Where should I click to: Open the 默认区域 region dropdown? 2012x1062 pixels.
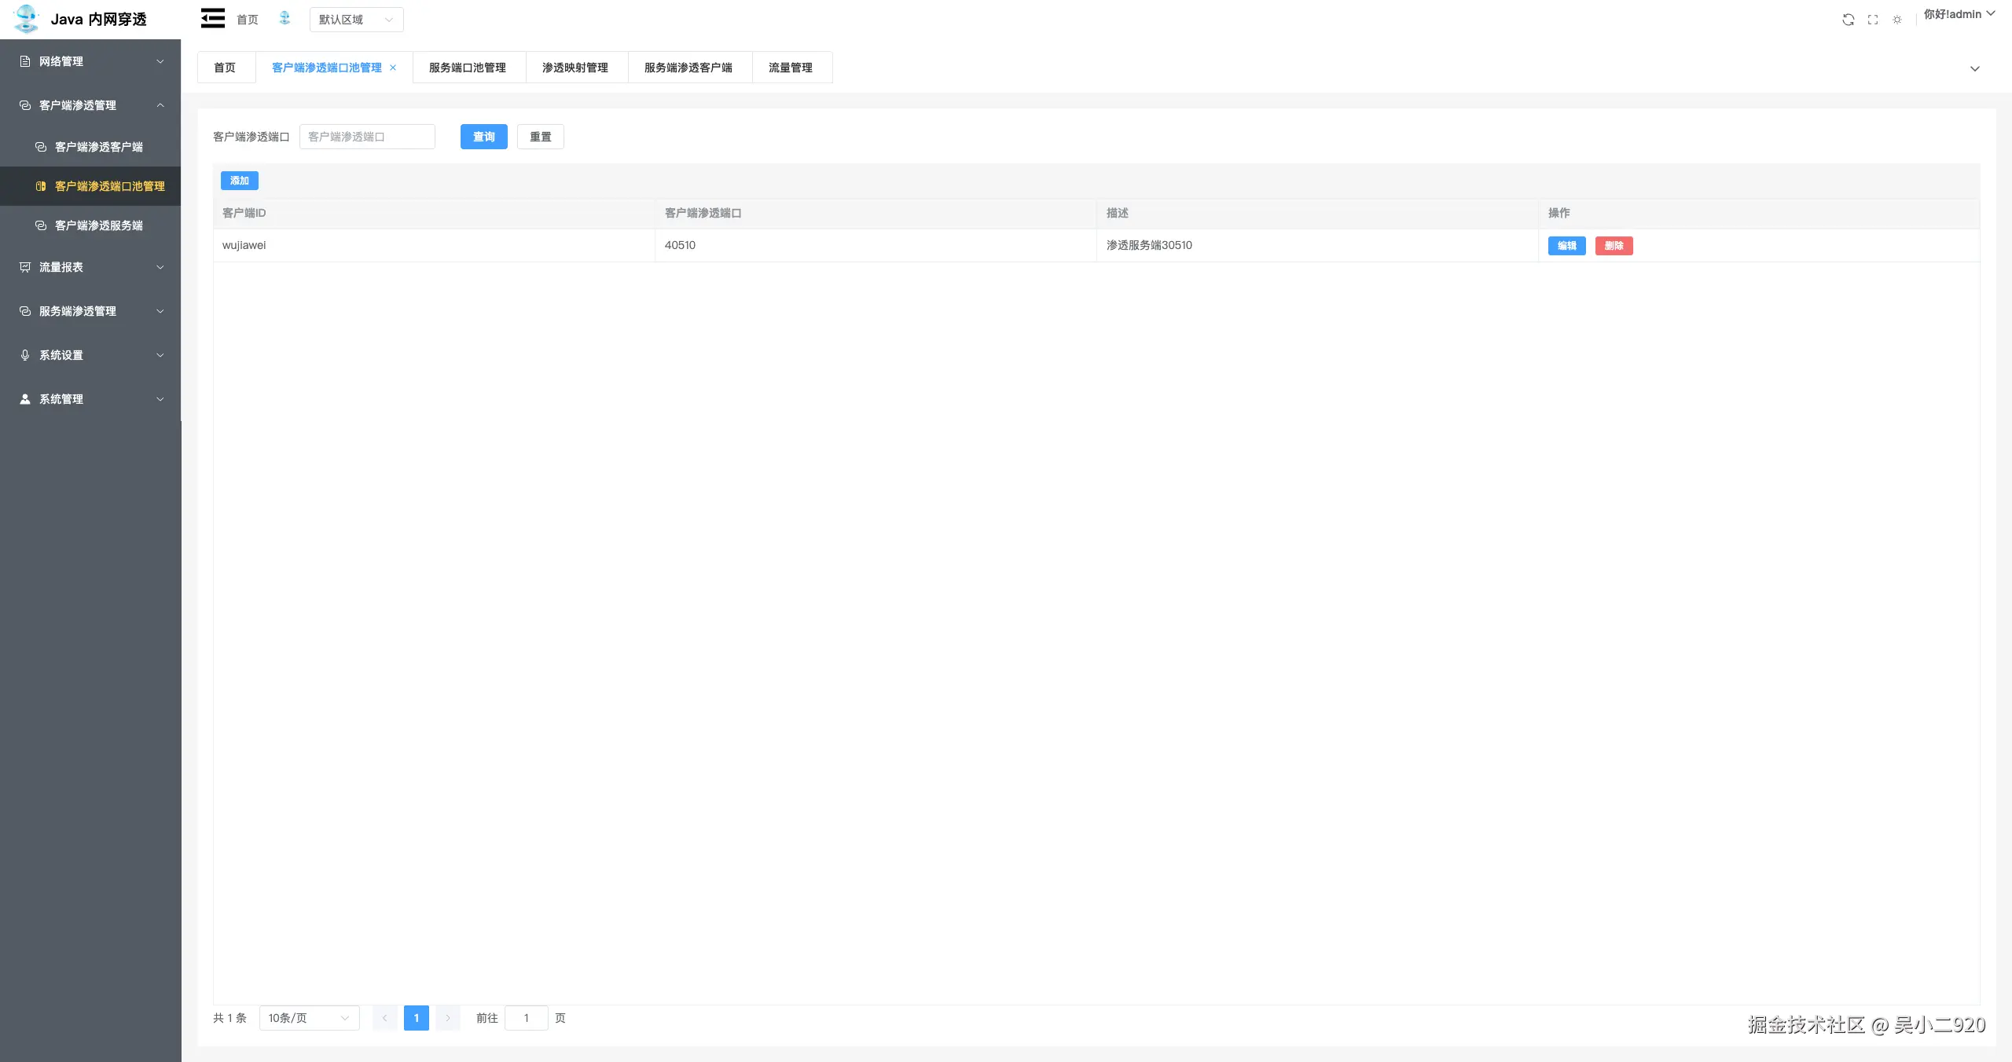click(x=356, y=20)
